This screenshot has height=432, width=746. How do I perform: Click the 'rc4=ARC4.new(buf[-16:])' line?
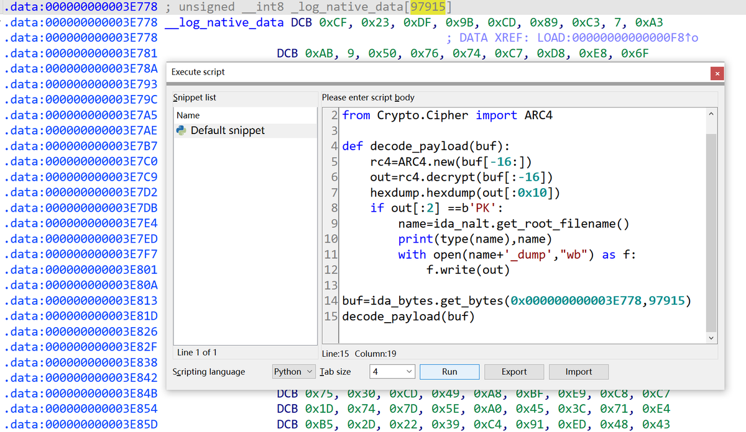pyautogui.click(x=451, y=162)
